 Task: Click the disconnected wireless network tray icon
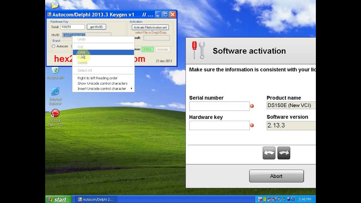(x=274, y=199)
